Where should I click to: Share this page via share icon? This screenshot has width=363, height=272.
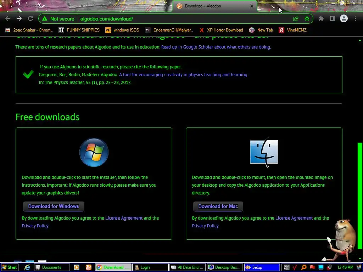(296, 19)
